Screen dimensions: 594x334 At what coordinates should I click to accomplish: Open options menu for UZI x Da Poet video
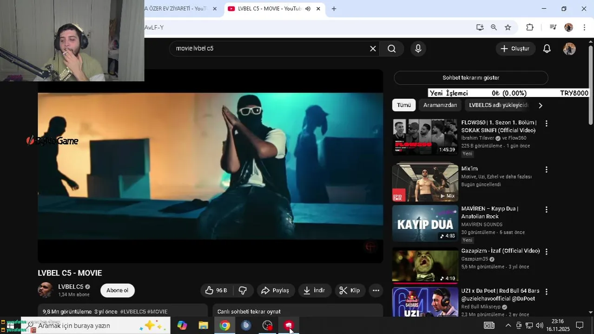pyautogui.click(x=547, y=292)
